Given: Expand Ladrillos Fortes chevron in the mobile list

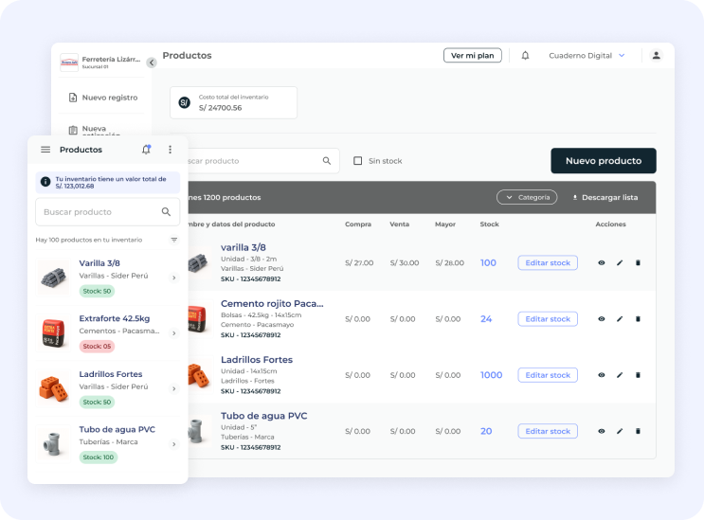Looking at the screenshot, I should (174, 389).
